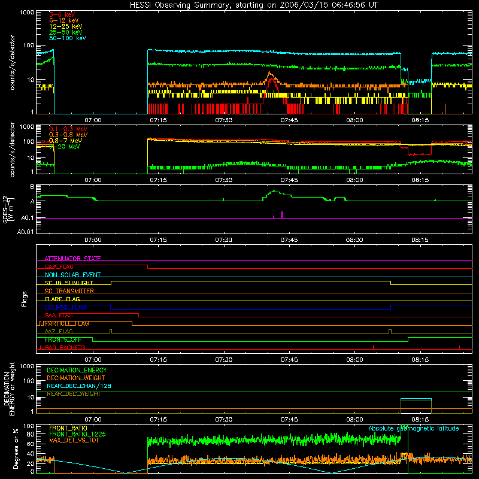Select the ATTENUATOR_STATE flag label
479x479 pixels.
tap(72, 259)
